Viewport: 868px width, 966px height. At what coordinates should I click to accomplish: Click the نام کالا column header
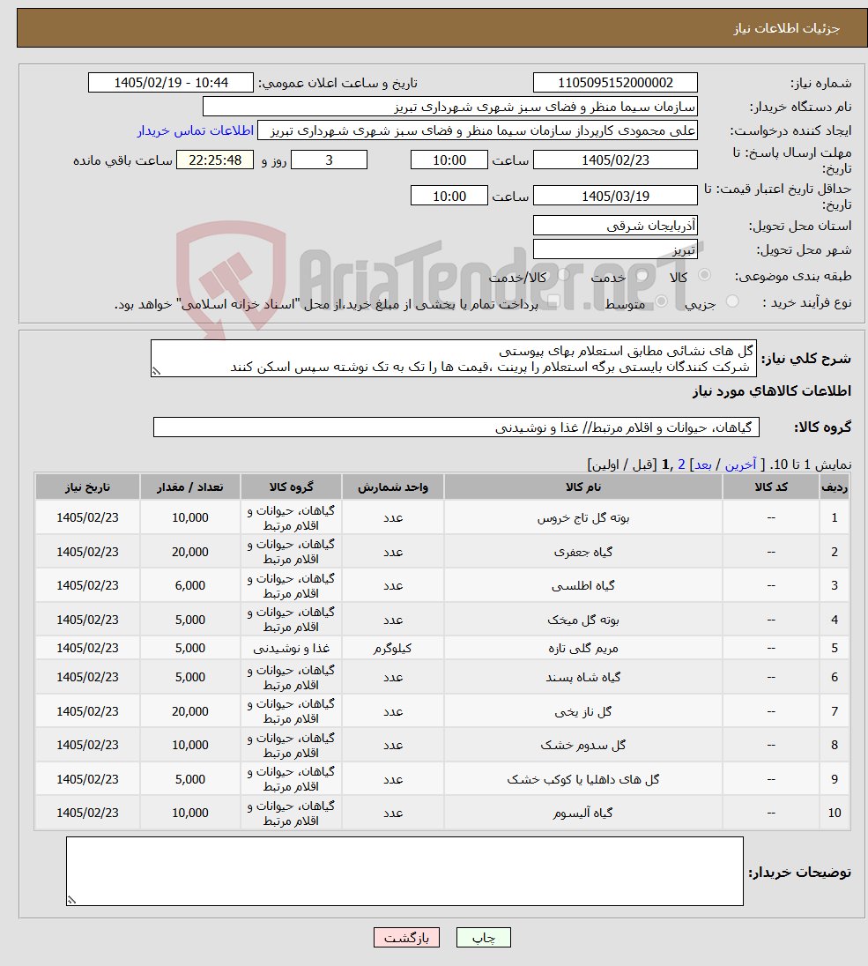pyautogui.click(x=582, y=487)
